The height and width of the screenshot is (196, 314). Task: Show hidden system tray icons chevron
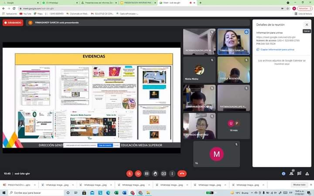(x=252, y=193)
